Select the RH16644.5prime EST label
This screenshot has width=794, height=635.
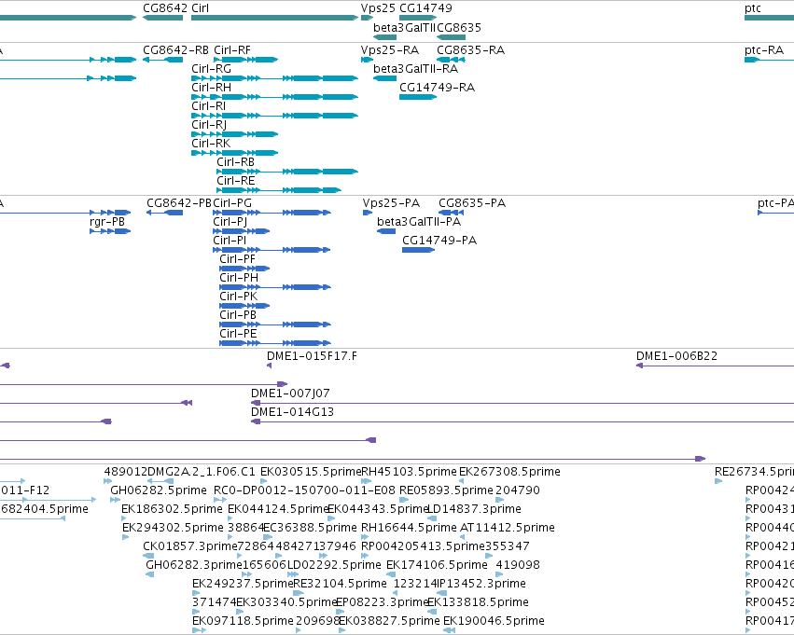coord(409,529)
